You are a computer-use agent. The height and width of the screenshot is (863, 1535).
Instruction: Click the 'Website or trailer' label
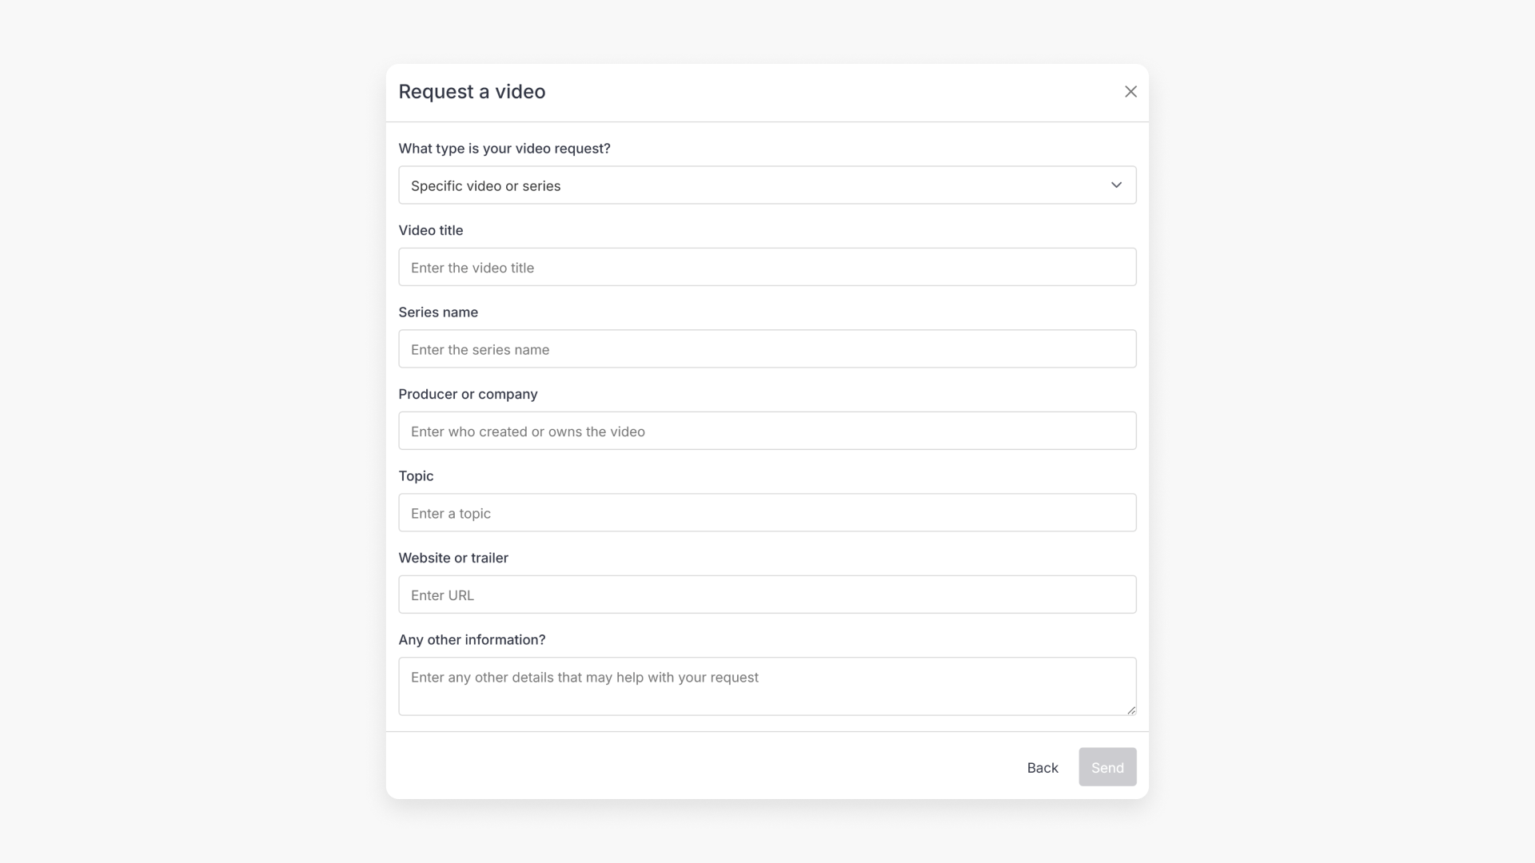[453, 558]
